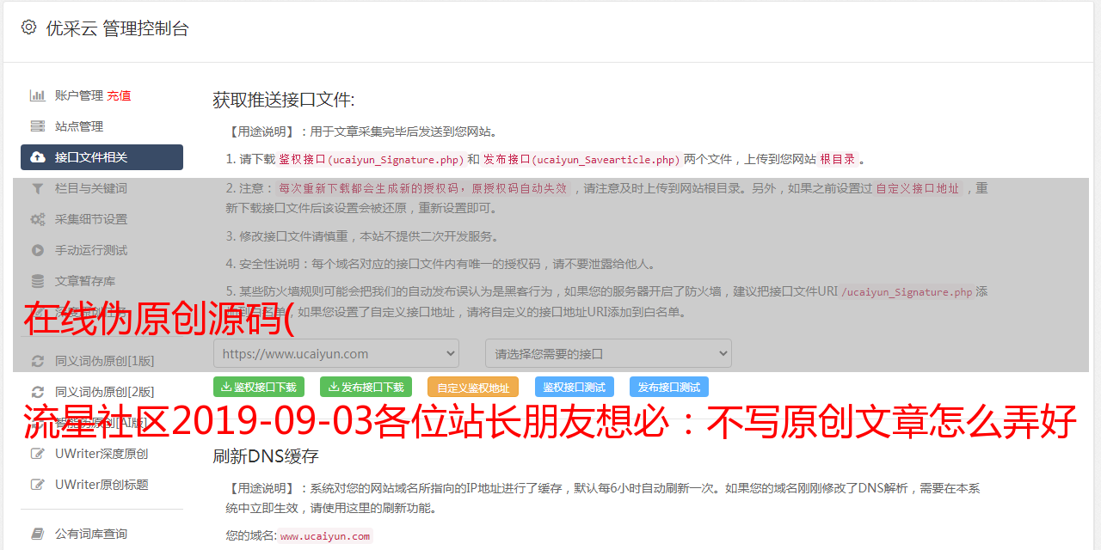The image size is (1101, 550).
Task: Click the cloud upload icon for 接口文件相关
Action: click(38, 157)
